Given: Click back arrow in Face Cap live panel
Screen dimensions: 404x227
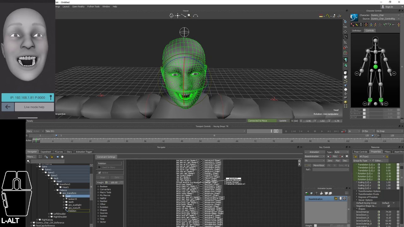Looking at the screenshot, I should (x=8, y=107).
